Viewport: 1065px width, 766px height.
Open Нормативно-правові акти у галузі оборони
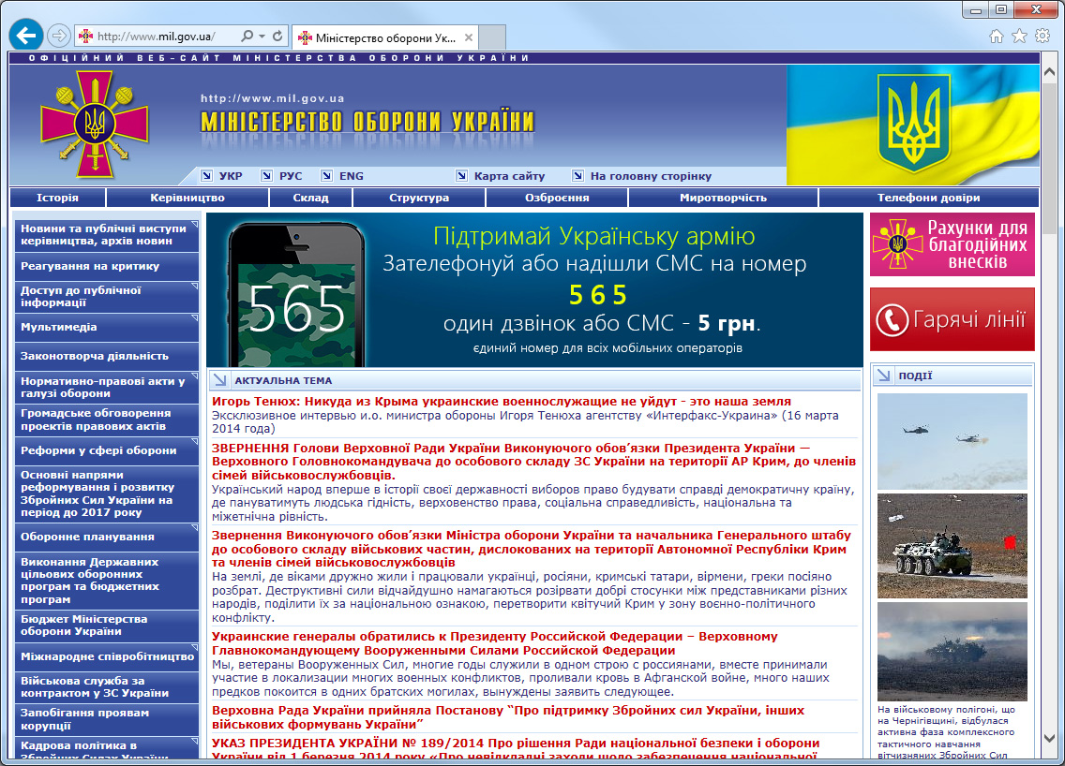coord(107,388)
